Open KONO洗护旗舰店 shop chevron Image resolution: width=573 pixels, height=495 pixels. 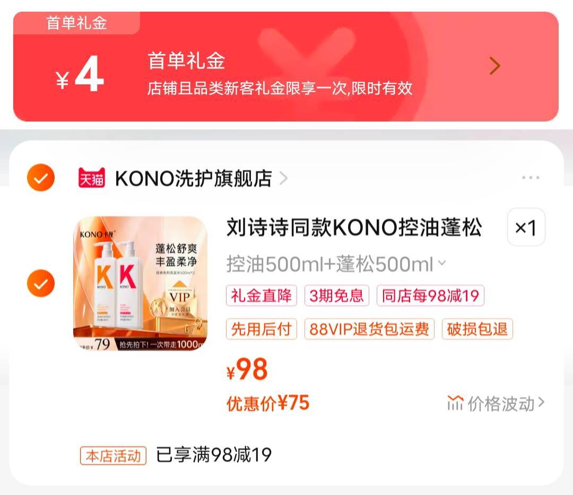[283, 178]
